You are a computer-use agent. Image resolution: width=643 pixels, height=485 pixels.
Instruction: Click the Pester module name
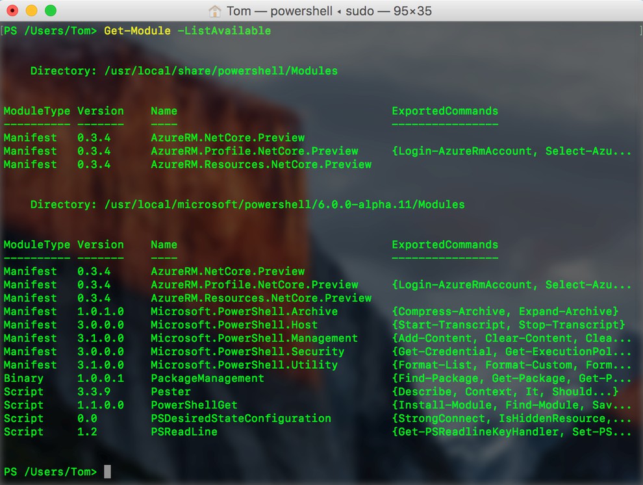(x=171, y=392)
